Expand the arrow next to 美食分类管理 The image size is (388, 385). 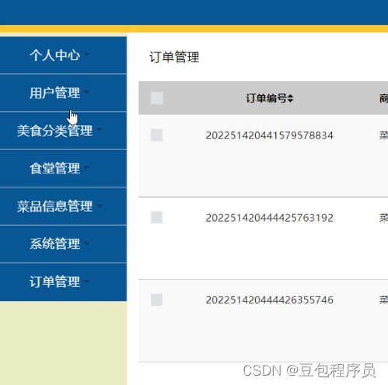100,130
